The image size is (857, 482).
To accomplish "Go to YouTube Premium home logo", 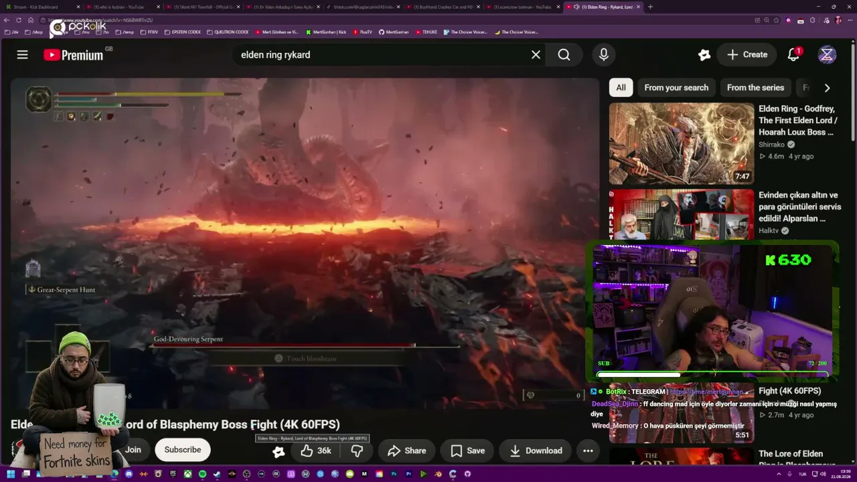I will coord(74,55).
